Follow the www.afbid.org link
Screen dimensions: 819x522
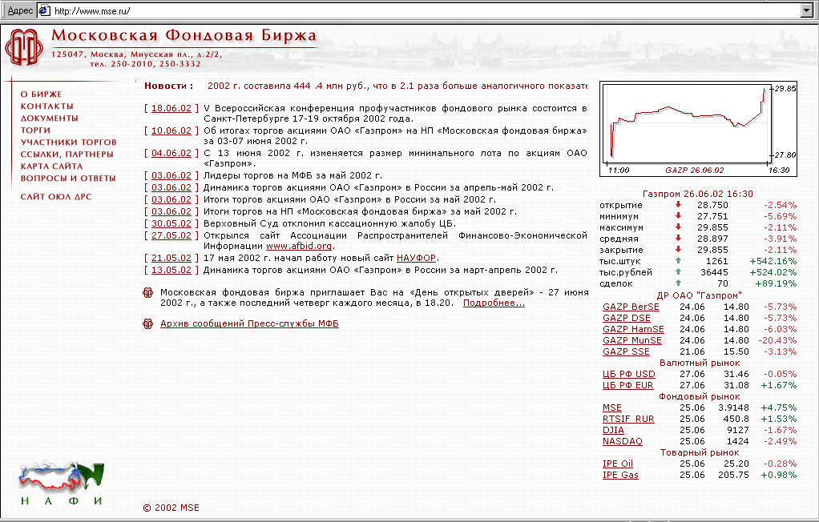[299, 247]
